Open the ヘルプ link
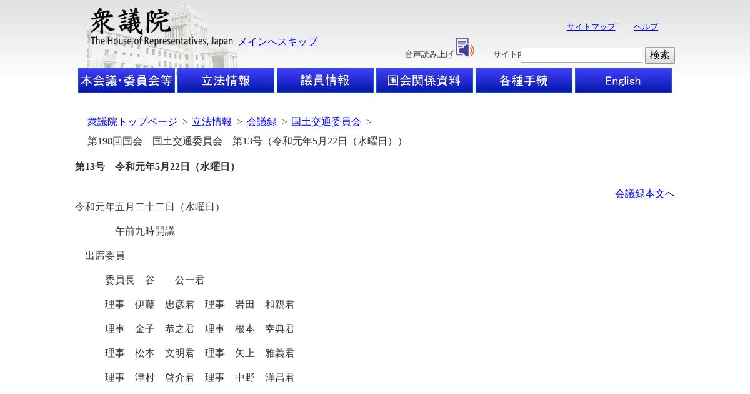750x394 pixels. pyautogui.click(x=646, y=27)
